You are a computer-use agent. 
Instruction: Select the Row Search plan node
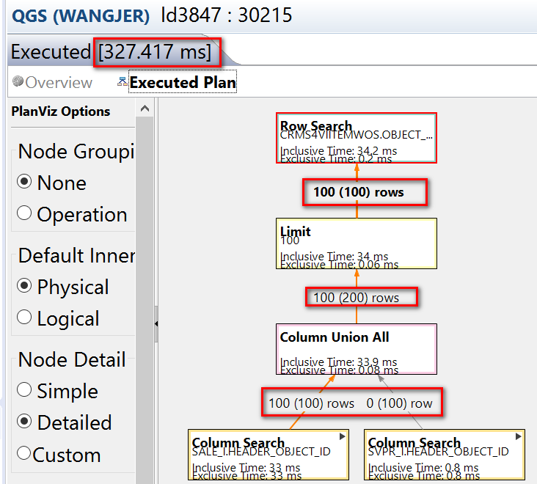pyautogui.click(x=357, y=139)
